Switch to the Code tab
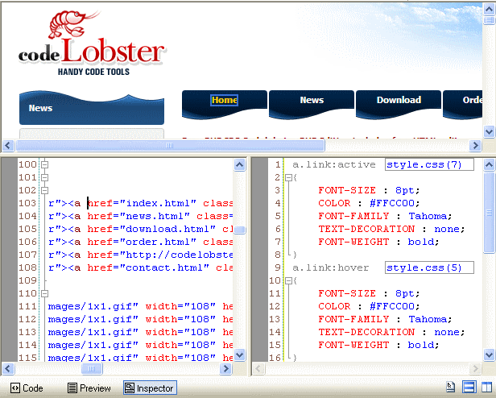The image size is (496, 398). (27, 388)
